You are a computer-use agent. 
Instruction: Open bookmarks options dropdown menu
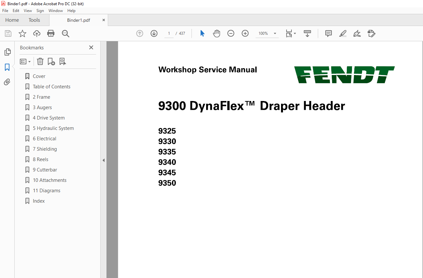[25, 61]
